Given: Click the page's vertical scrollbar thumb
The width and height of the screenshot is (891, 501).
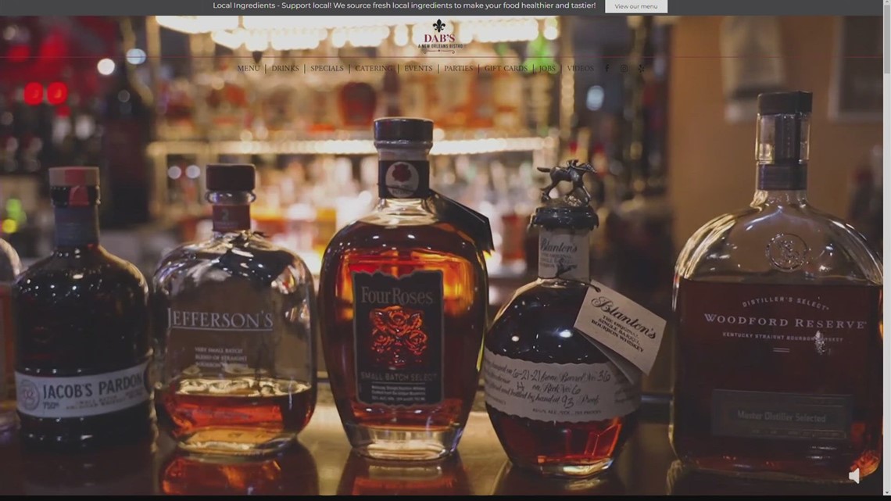Looking at the screenshot, I should [x=886, y=38].
